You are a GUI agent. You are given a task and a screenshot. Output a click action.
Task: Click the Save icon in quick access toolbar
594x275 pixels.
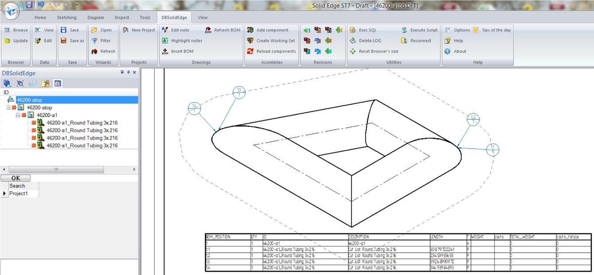click(30, 5)
